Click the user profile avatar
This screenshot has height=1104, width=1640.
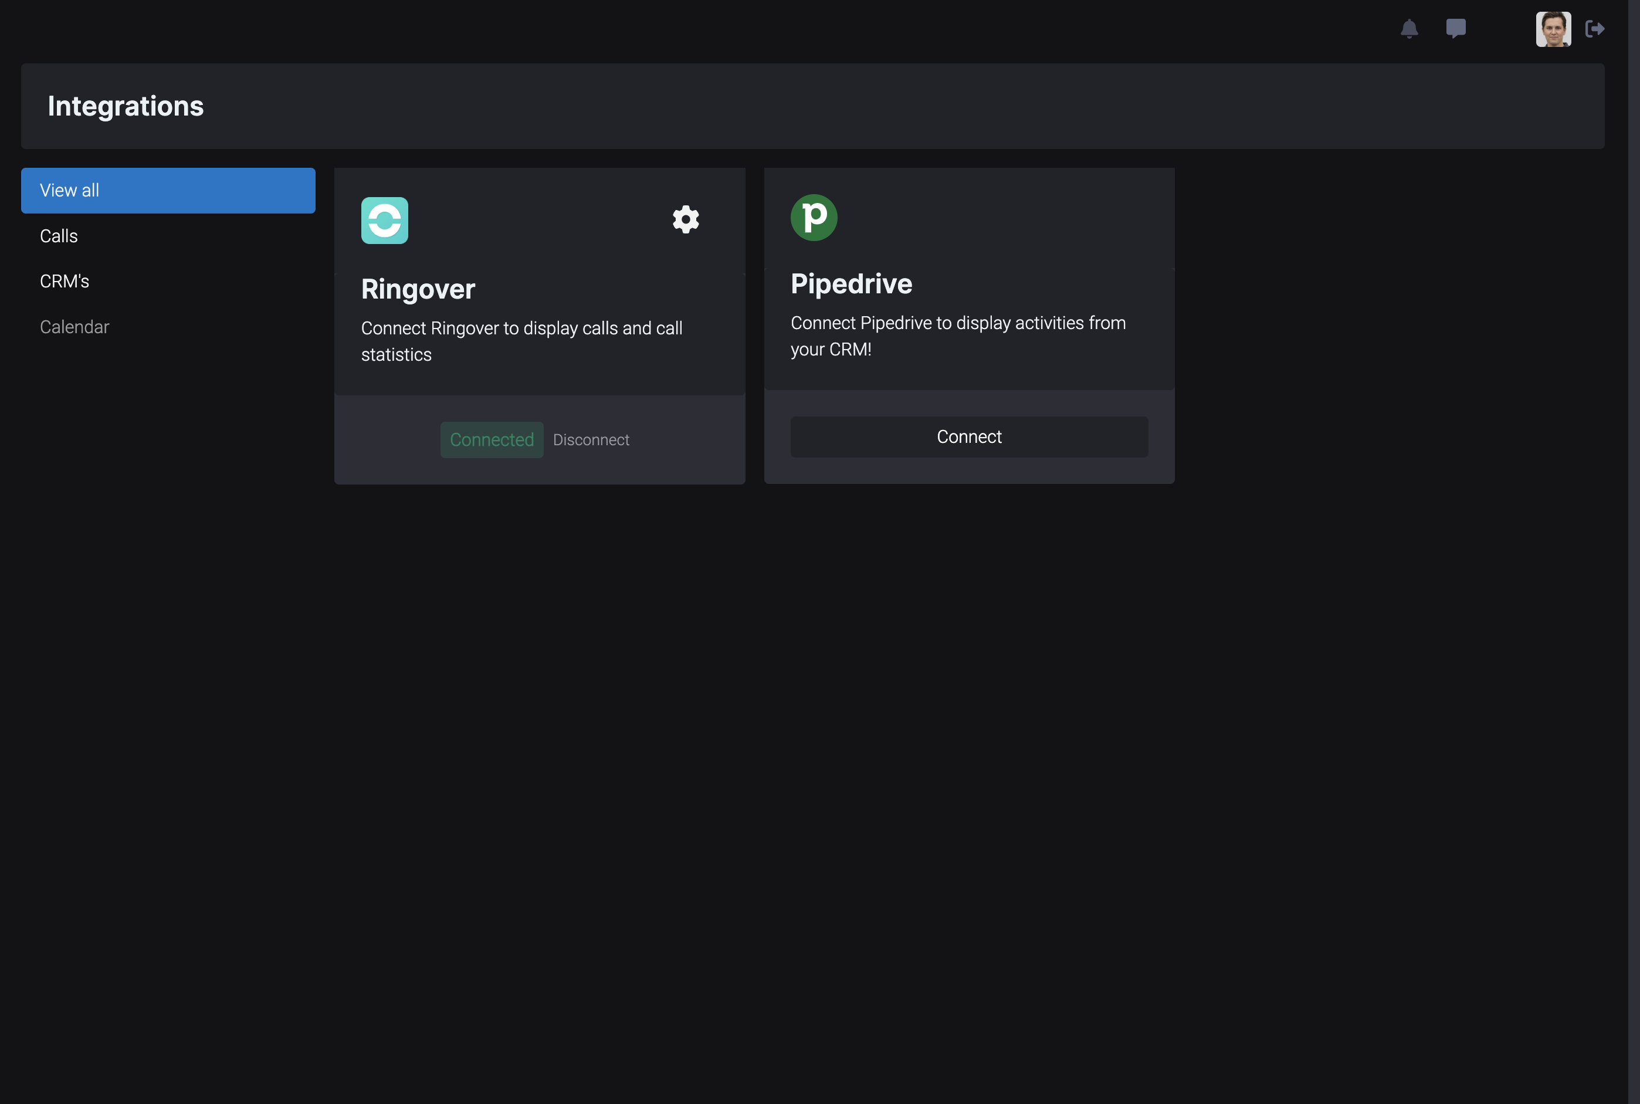pyautogui.click(x=1553, y=29)
